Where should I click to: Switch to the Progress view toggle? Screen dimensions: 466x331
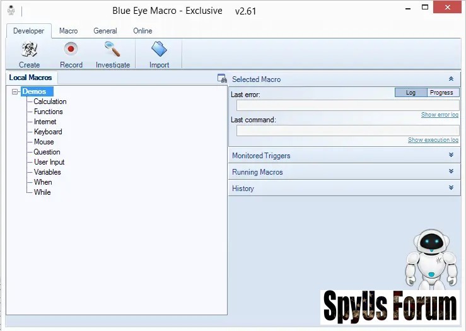click(x=441, y=93)
